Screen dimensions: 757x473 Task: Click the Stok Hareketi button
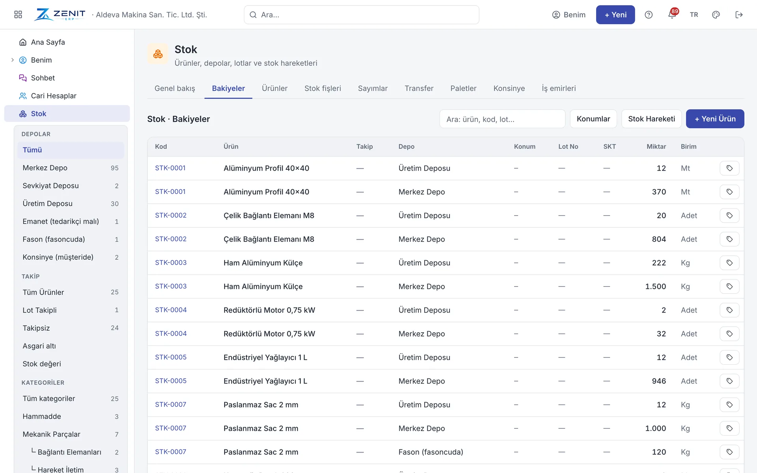click(x=651, y=119)
